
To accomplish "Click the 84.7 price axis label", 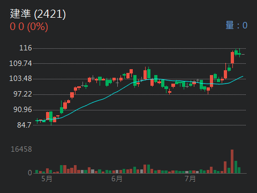I will 25,125.
